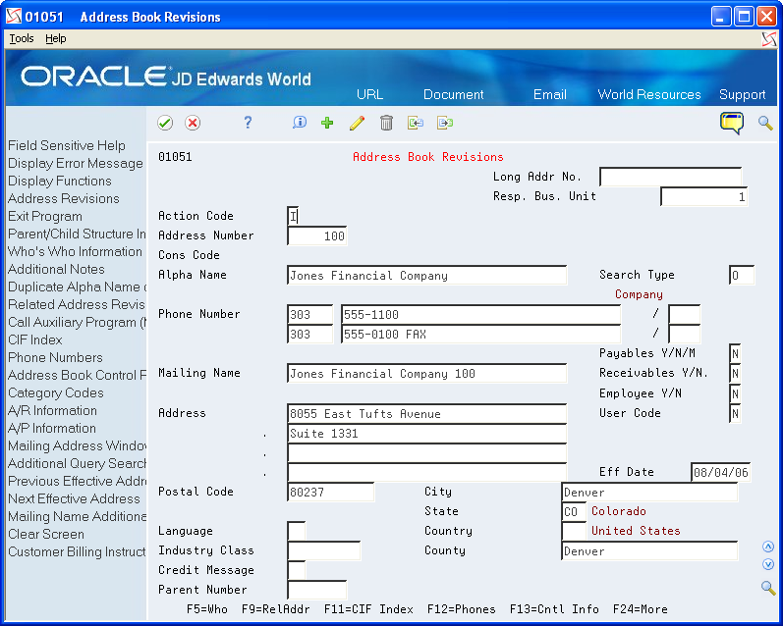Click the magnifier icon beside Parent Number row
This screenshot has width=783, height=626.
coord(768,588)
